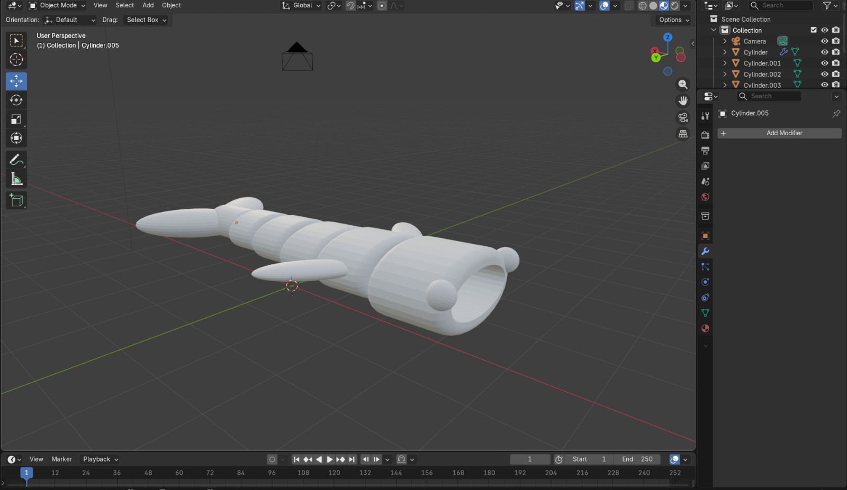This screenshot has height=490, width=847.
Task: Open the Object Mode dropdown
Action: coord(57,6)
